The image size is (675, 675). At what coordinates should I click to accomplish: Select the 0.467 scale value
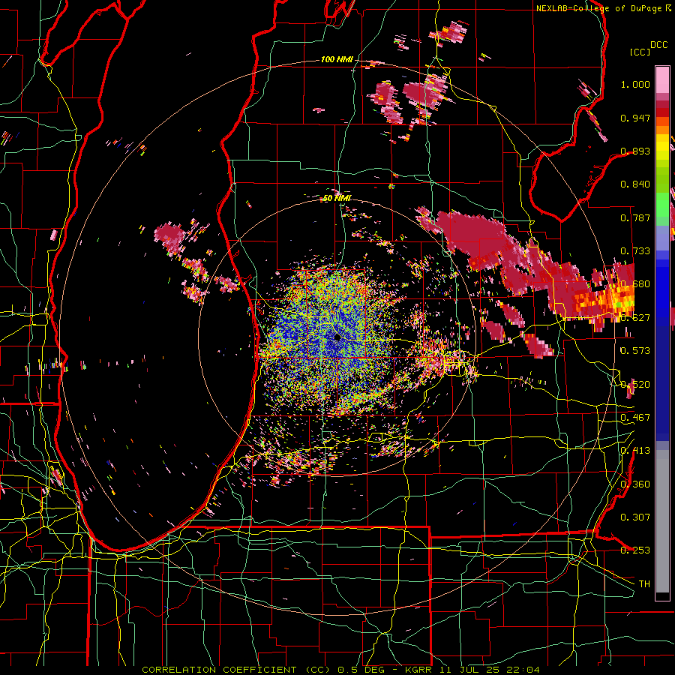pos(635,418)
